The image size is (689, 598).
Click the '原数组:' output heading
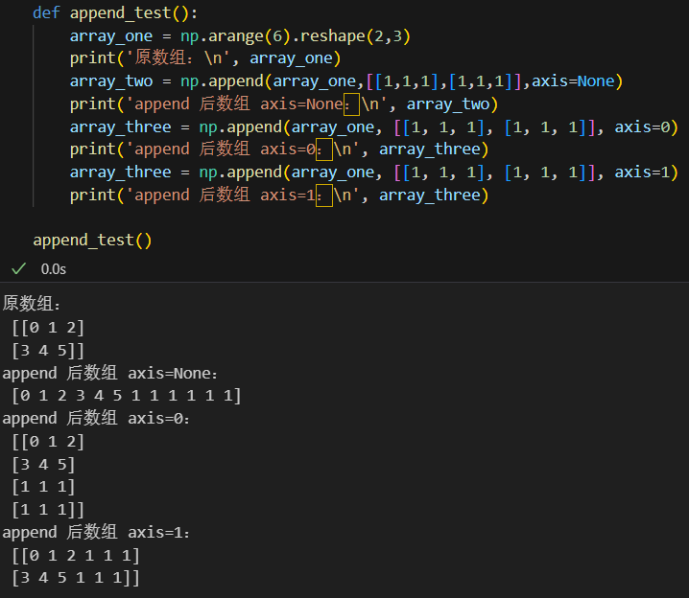click(32, 304)
